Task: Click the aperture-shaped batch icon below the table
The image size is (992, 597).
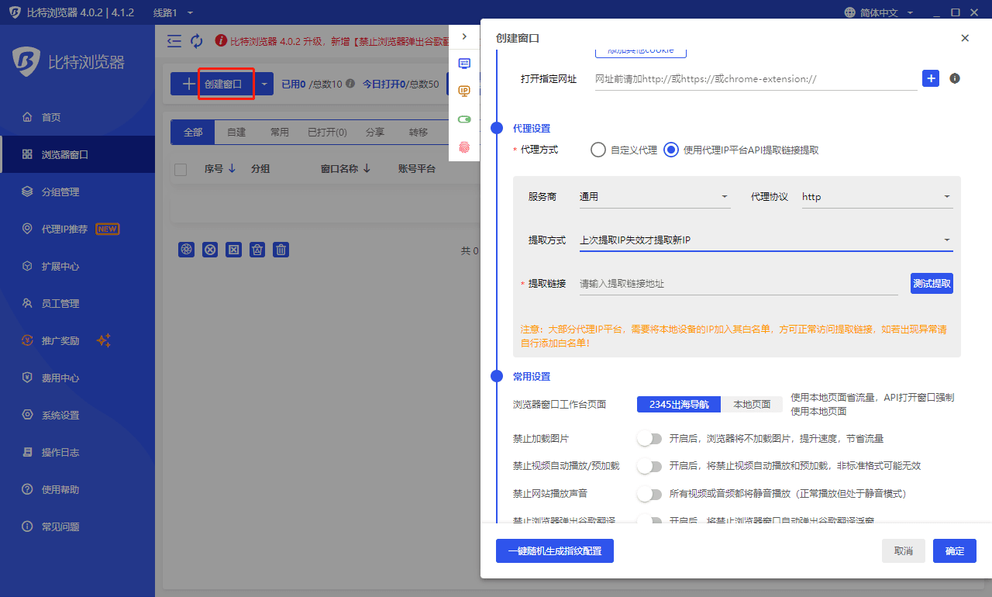Action: click(x=186, y=250)
